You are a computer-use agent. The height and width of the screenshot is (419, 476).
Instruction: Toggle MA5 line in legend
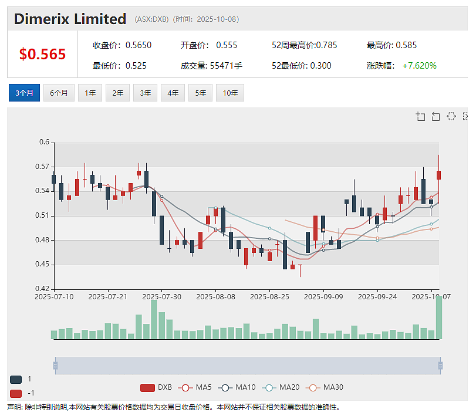coord(195,387)
